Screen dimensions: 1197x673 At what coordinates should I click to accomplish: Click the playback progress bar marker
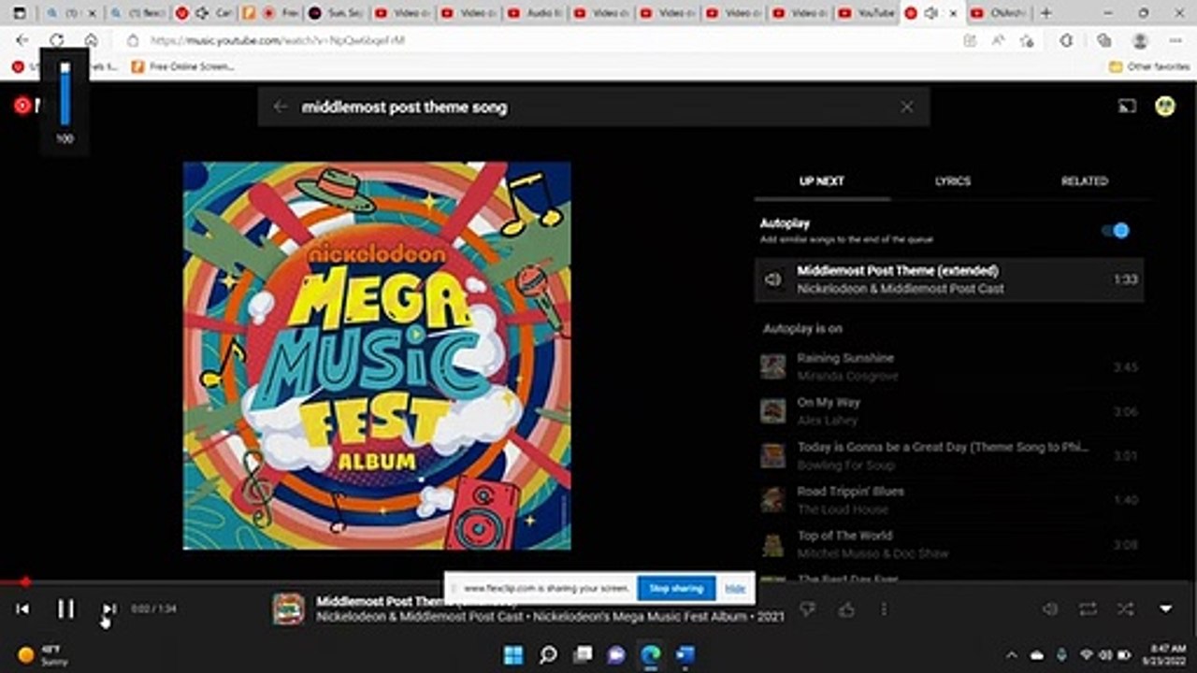[25, 581]
